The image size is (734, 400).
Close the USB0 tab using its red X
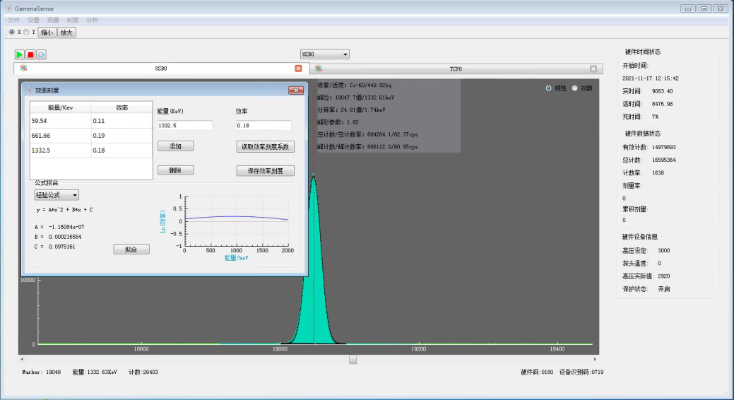(298, 69)
